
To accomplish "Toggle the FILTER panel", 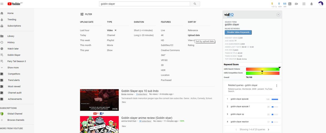I will [86, 14].
